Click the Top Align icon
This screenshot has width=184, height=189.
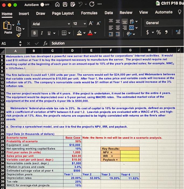(x=111, y=21)
